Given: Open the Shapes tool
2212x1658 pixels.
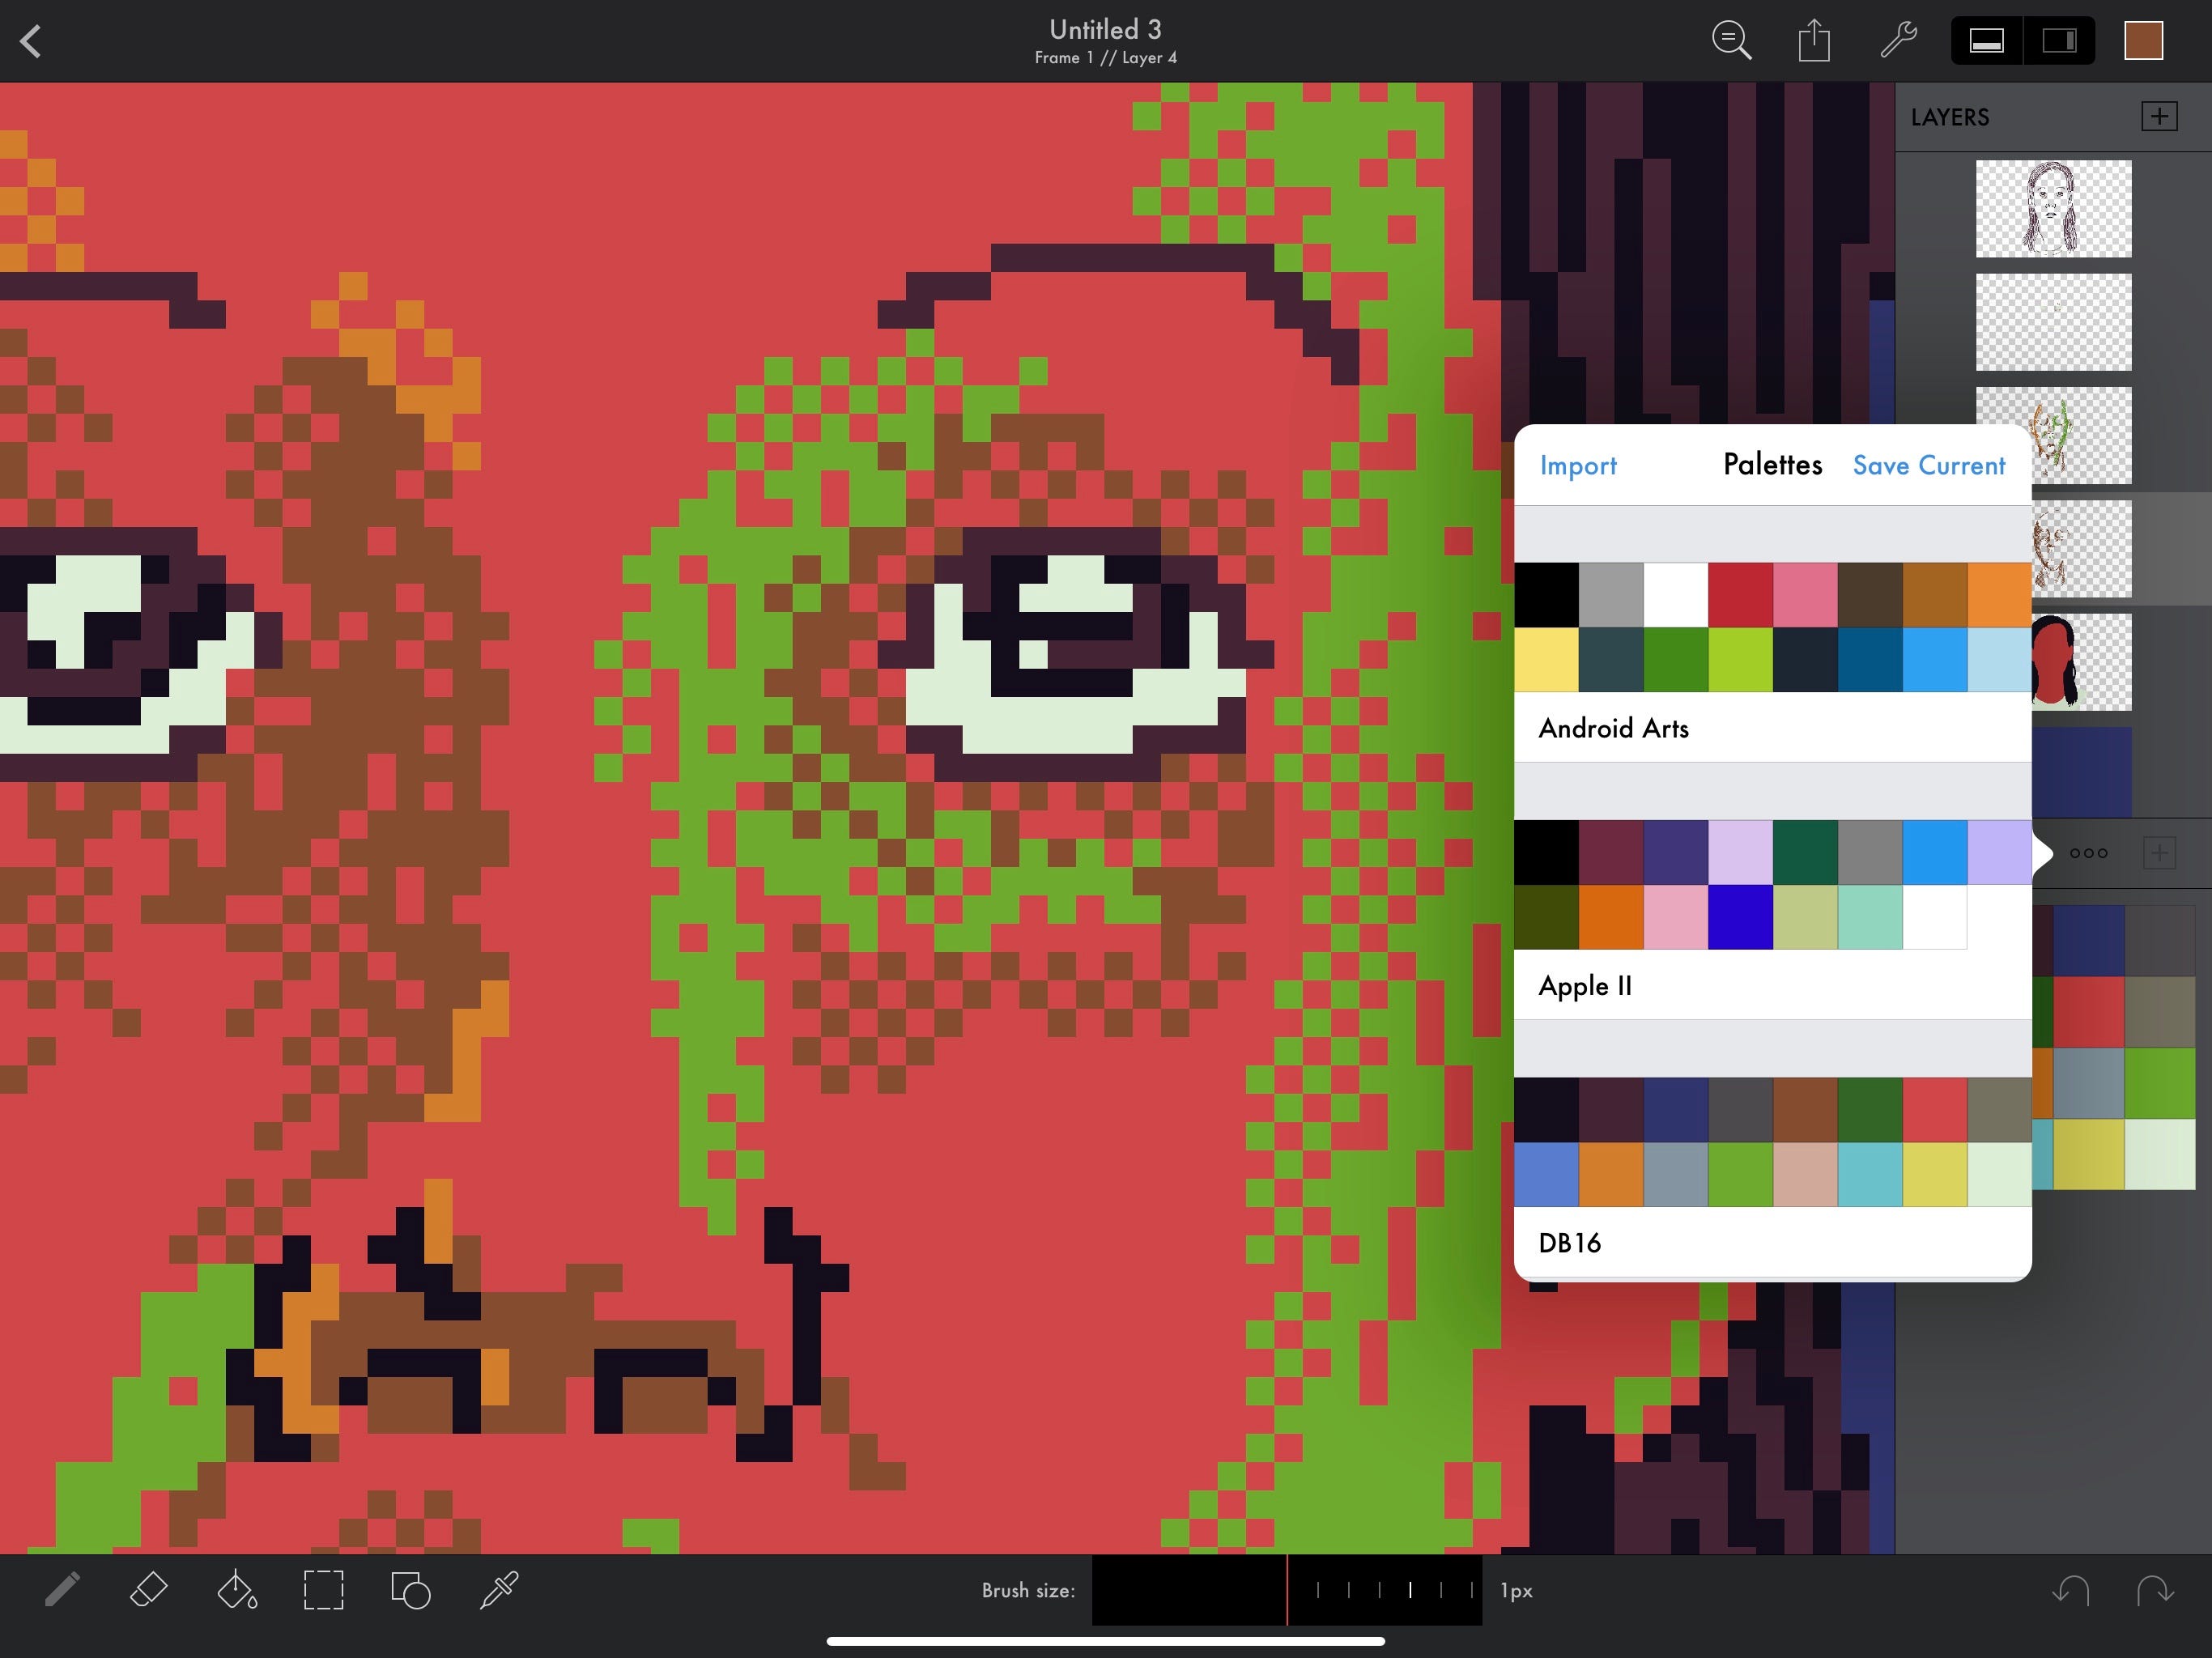Looking at the screenshot, I should click(x=410, y=1589).
